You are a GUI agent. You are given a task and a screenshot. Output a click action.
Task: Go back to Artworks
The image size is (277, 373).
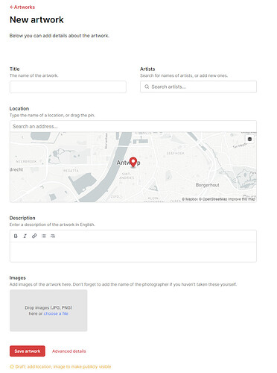click(x=22, y=7)
